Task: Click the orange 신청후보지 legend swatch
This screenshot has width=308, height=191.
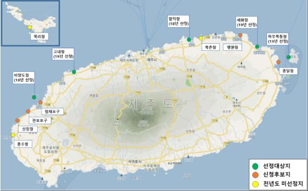Action: 255,175
